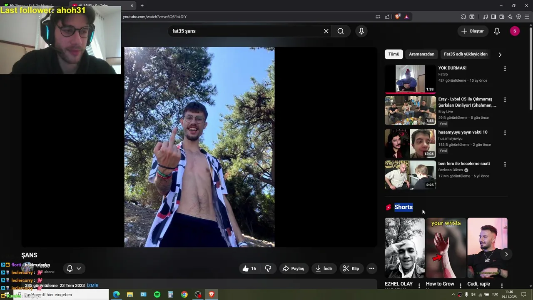
Task: Dislike the video with thumbs down
Action: click(268, 269)
